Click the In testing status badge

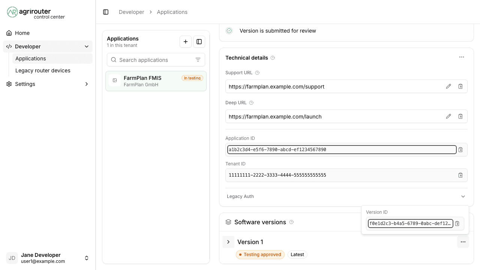(x=192, y=78)
